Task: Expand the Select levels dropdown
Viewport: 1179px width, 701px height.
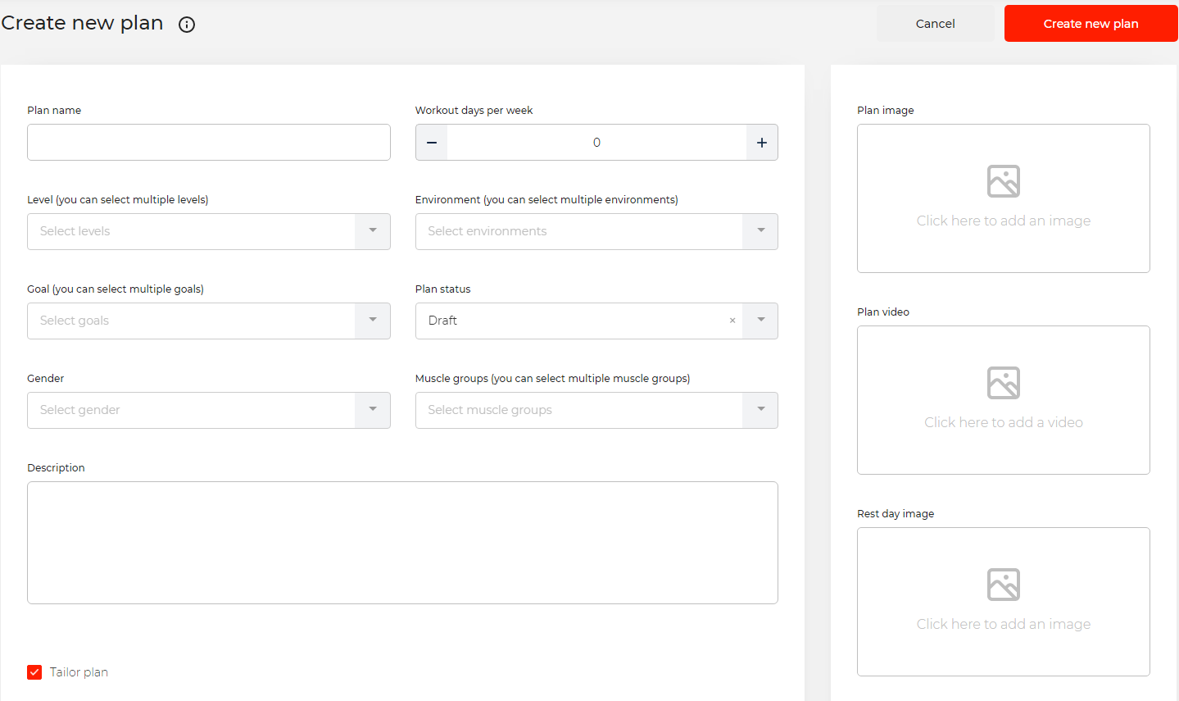Action: coord(373,231)
